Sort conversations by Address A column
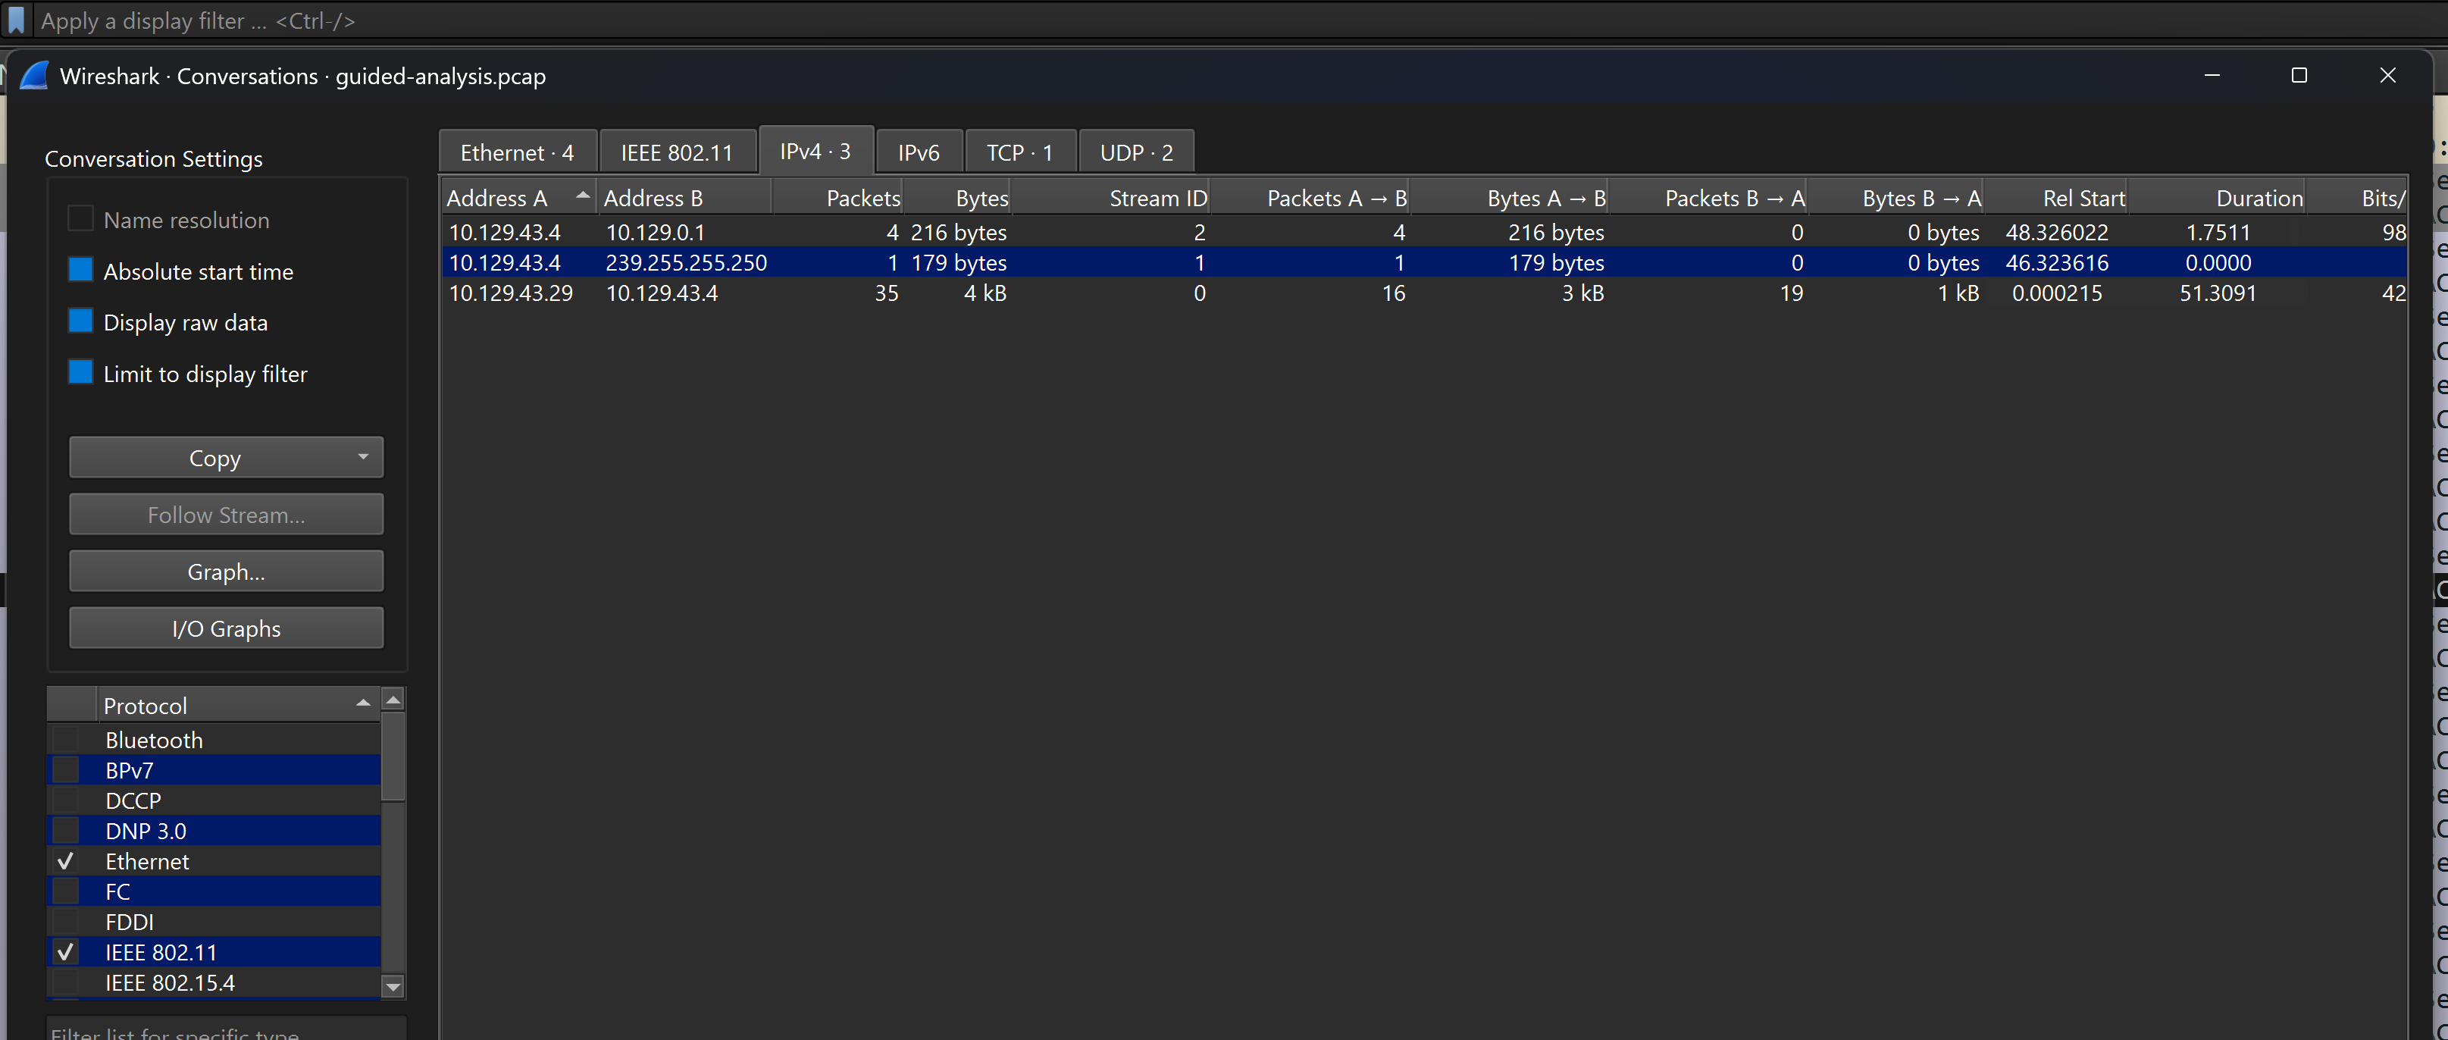The width and height of the screenshot is (2448, 1040). point(519,198)
